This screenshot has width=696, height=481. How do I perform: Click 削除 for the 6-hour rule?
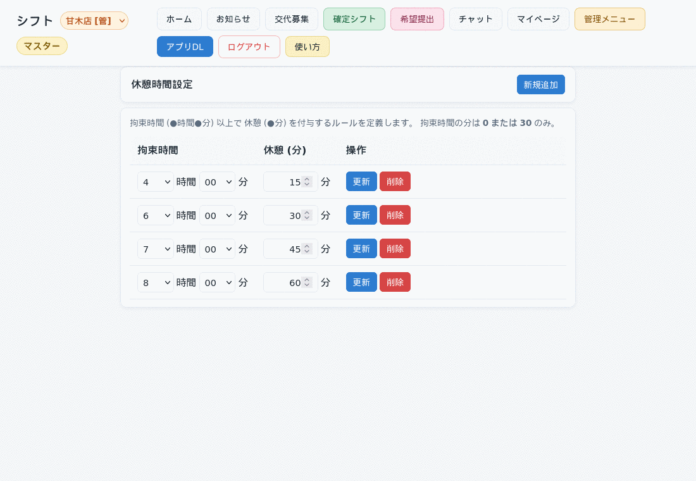[395, 215]
